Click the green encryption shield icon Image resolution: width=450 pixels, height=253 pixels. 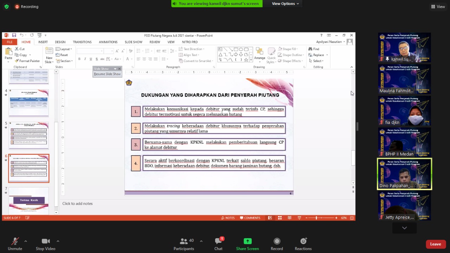pyautogui.click(x=6, y=7)
